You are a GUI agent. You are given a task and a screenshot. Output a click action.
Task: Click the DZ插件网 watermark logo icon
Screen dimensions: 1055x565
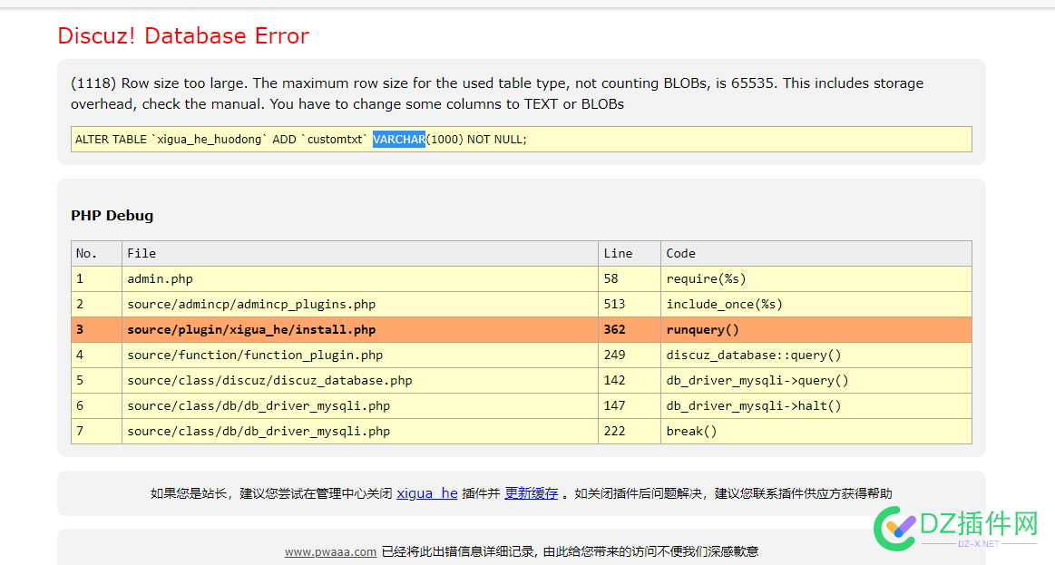tap(894, 527)
